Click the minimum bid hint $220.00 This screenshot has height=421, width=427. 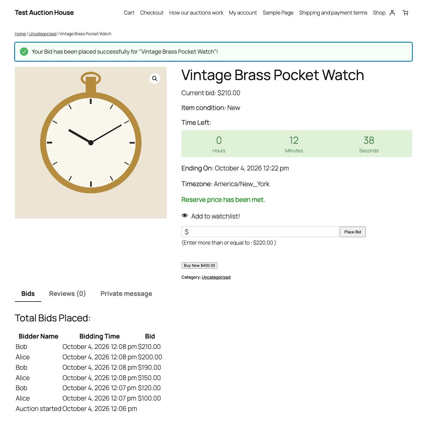(x=229, y=243)
